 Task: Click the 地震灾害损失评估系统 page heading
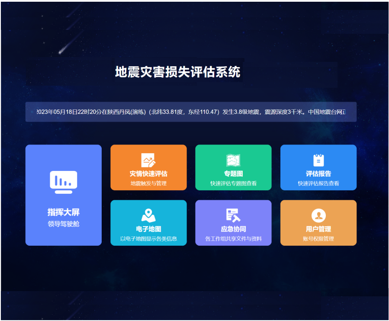177,72
